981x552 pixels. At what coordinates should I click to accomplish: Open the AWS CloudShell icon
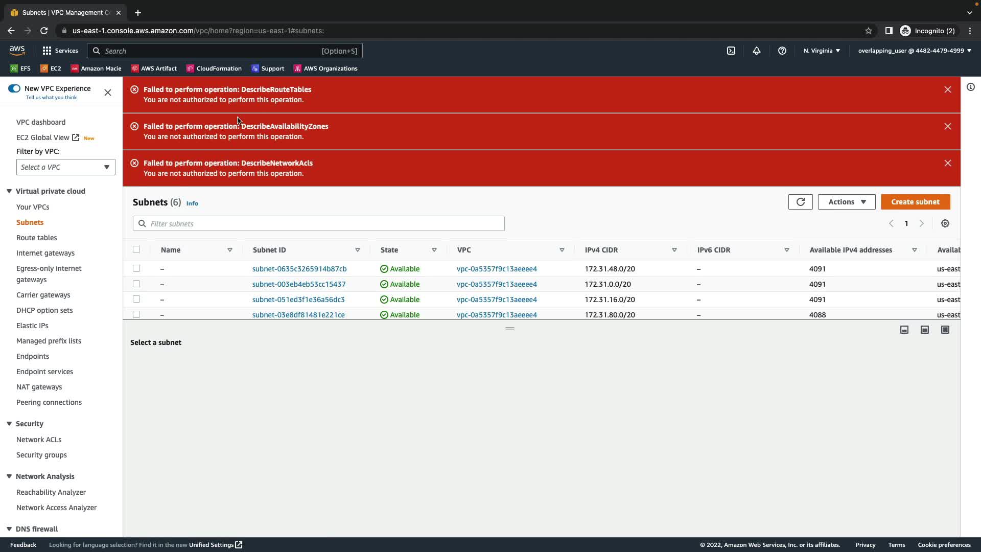[x=731, y=51]
